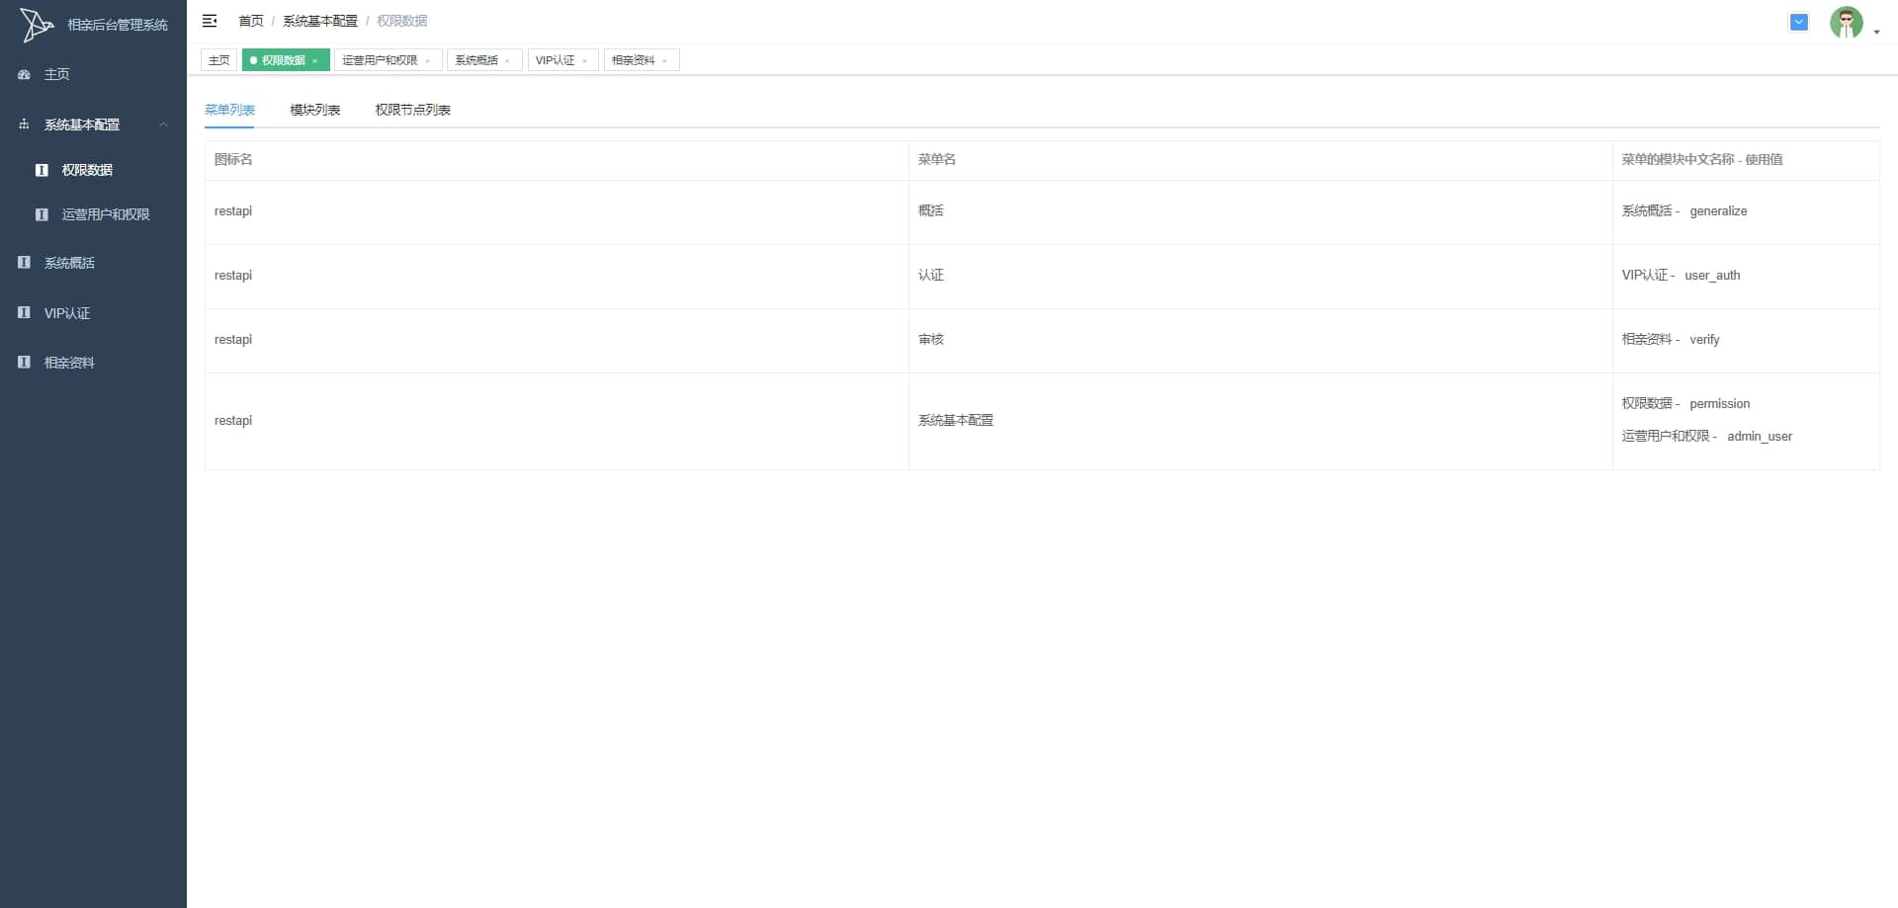Switch to the 模块列表 tab
Image resolution: width=1898 pixels, height=908 pixels.
(x=315, y=110)
